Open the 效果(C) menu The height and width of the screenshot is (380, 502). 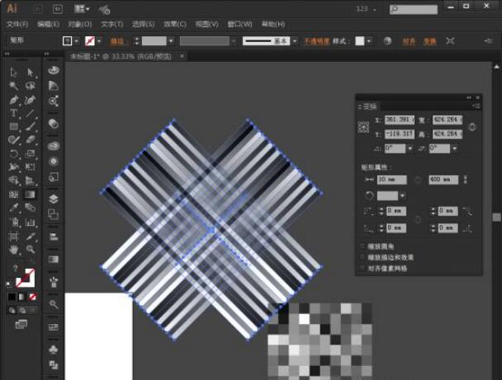point(175,24)
